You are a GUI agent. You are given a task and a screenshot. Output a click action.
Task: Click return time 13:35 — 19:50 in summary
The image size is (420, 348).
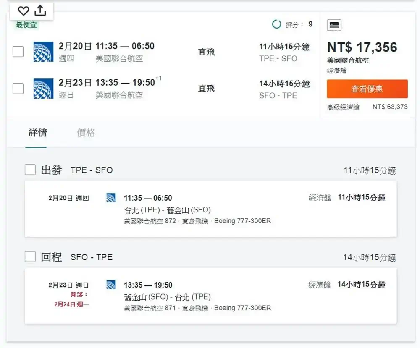coord(125,83)
